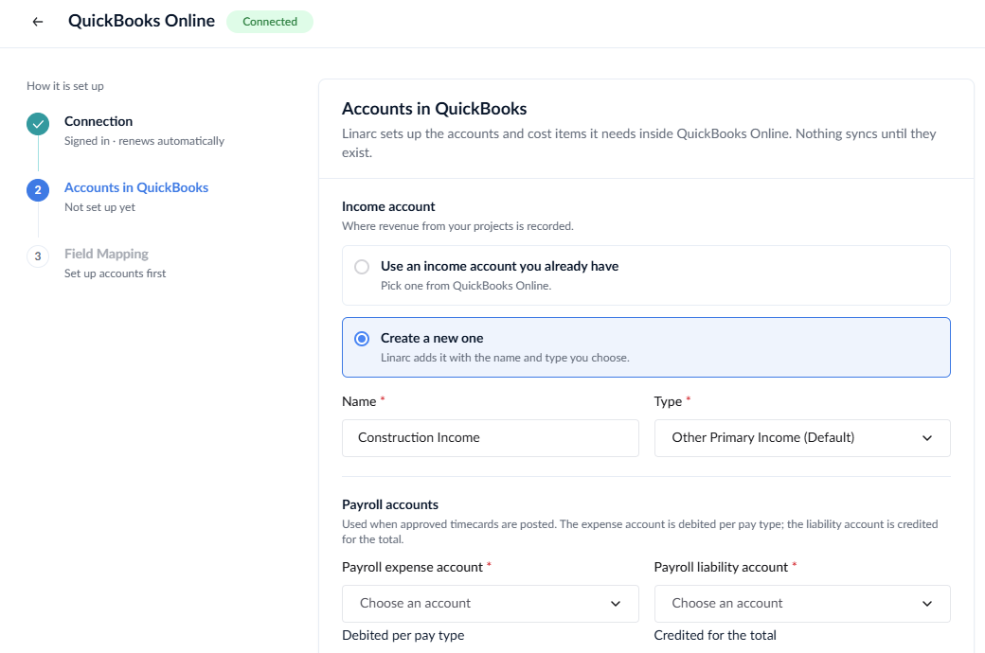Click the step 2 numbered circle icon
Viewport: 985px width, 653px height.
coord(38,190)
